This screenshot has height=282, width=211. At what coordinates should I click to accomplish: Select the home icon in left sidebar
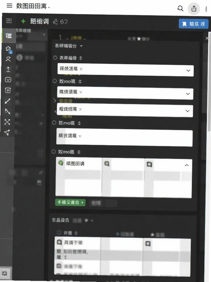point(8,49)
